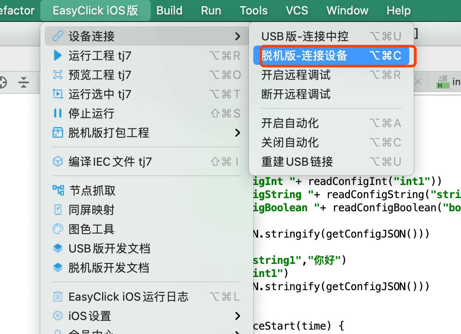Screen dimensions: 461x334
Task: Expand the 脱机版打包工程 submenu chevron
Action: [x=238, y=133]
